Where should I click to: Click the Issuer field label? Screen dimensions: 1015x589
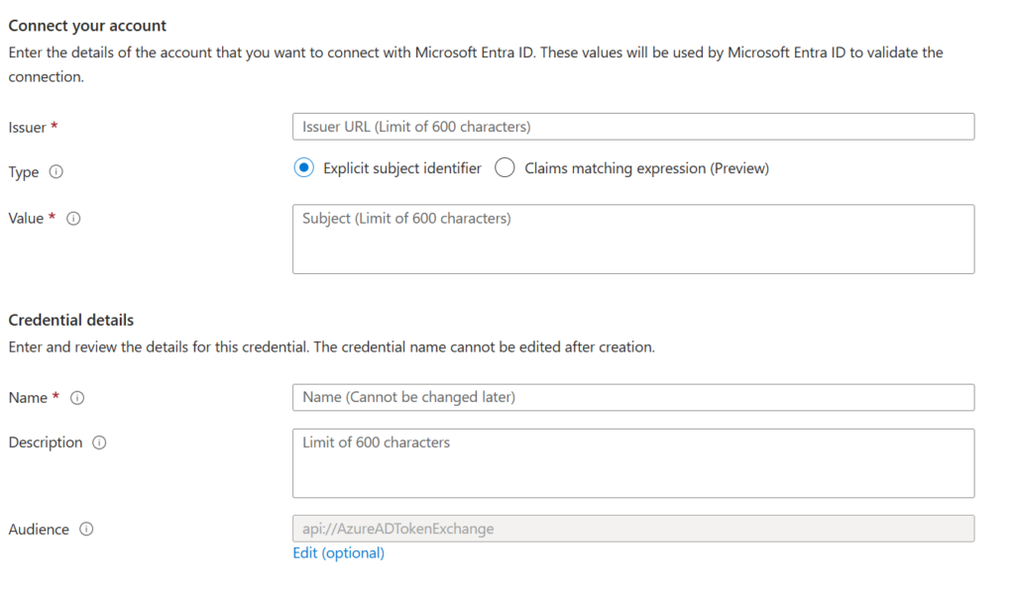(26, 127)
